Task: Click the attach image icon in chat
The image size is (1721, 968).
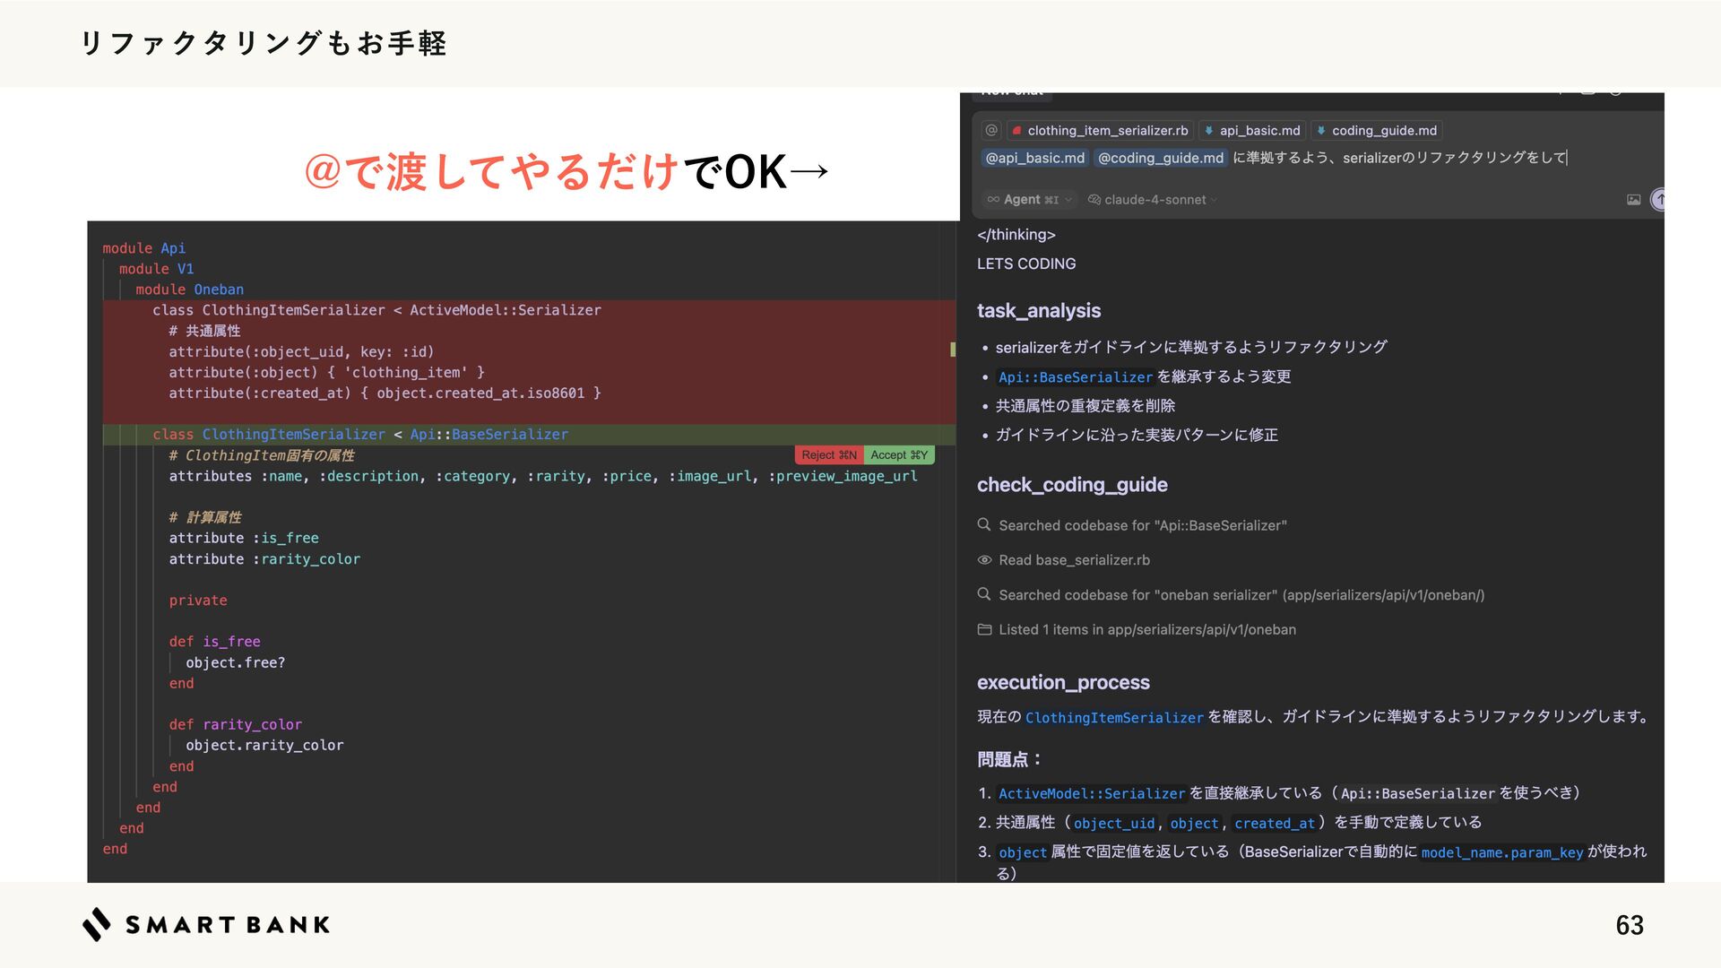Action: (x=1633, y=200)
